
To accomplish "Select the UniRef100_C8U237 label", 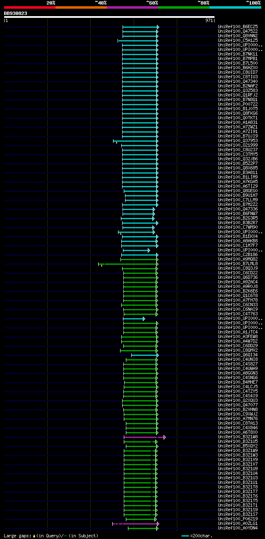I will [x=238, y=150].
